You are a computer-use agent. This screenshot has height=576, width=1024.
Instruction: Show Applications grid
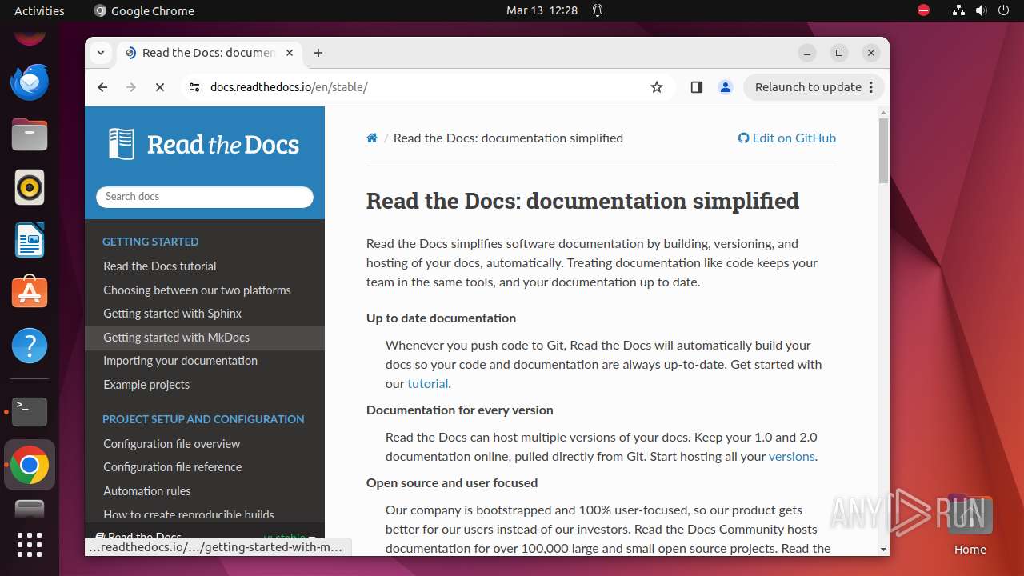point(30,545)
